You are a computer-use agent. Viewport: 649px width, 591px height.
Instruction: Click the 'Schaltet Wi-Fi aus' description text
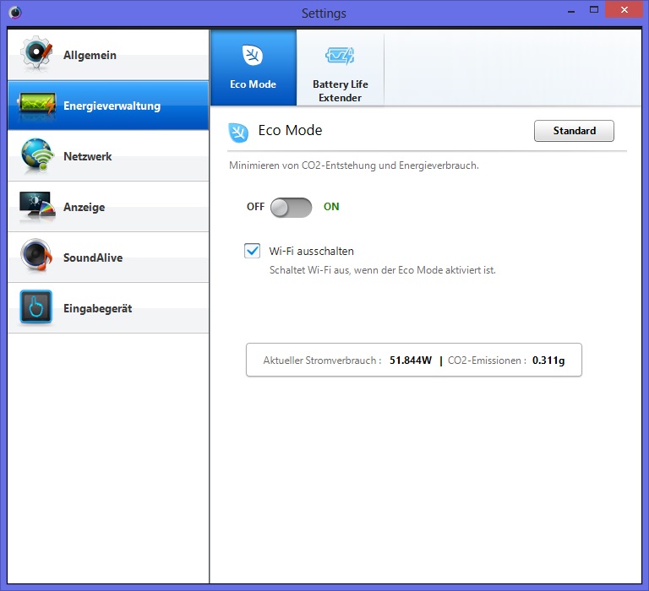[383, 270]
